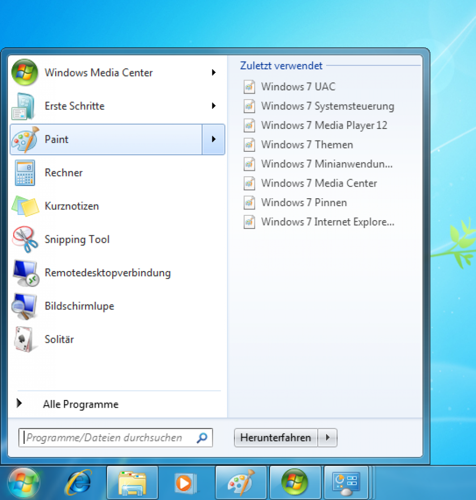Click the Windows Media Center icon in Start menu

click(24, 72)
